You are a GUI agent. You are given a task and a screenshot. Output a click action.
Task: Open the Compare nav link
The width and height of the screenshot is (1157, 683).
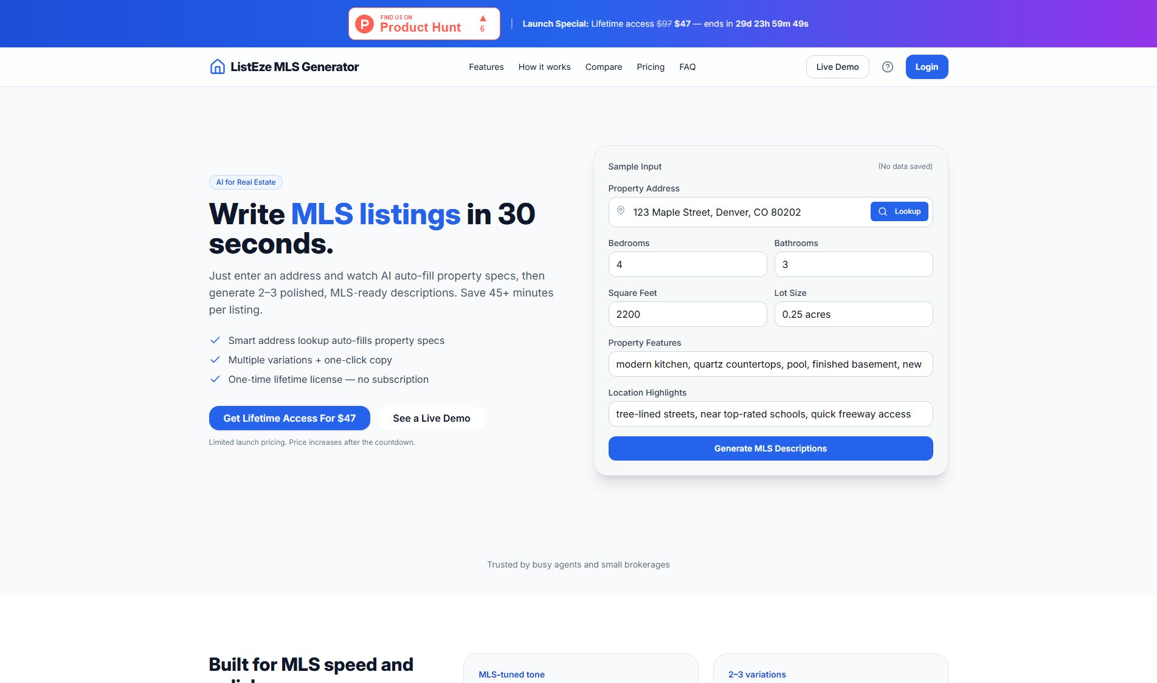pos(604,67)
